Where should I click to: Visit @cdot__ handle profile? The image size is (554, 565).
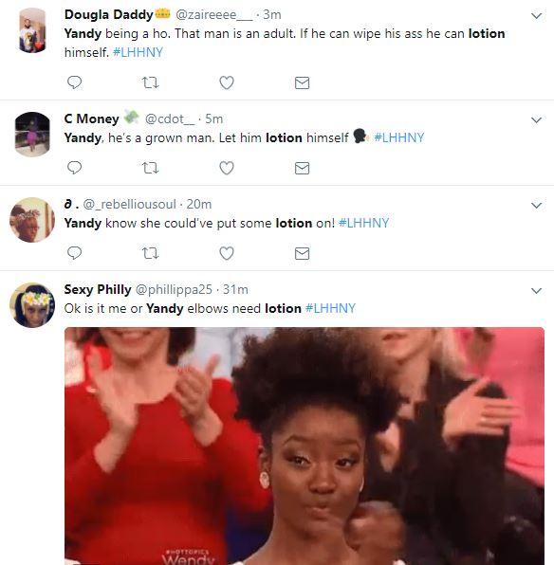(170, 118)
